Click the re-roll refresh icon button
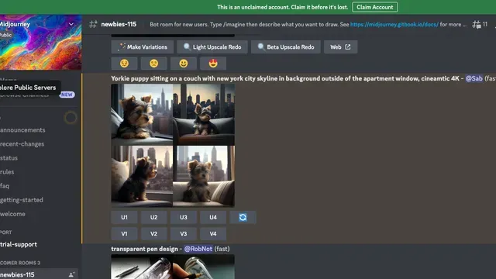 [x=243, y=217]
